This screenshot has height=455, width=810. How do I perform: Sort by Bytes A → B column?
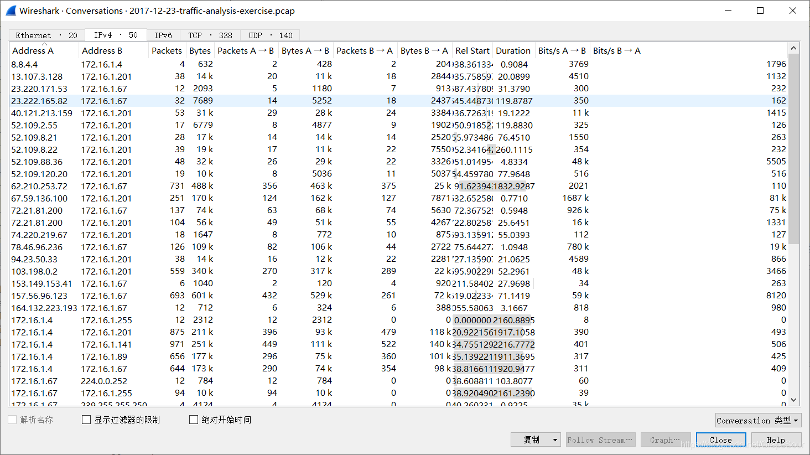coord(305,50)
